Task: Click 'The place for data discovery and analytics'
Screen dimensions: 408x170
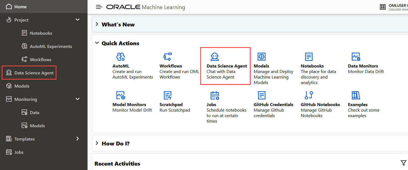Action: [318, 77]
